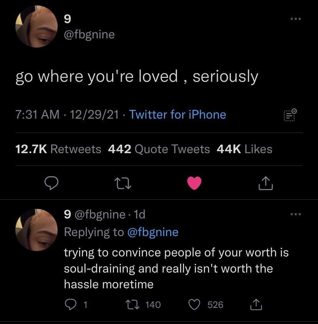
Task: Retweet the reply with 140 retweets
Action: 132,305
